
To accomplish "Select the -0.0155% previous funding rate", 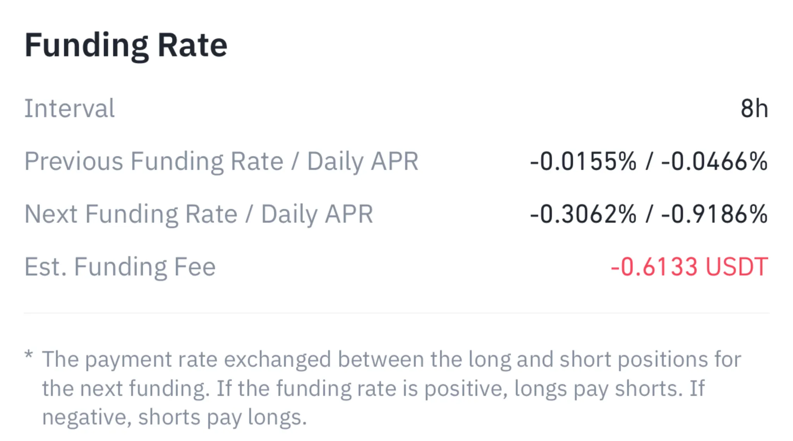I will click(583, 161).
